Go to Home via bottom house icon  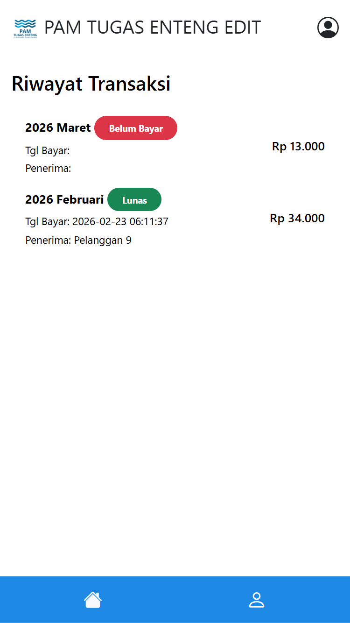[93, 600]
